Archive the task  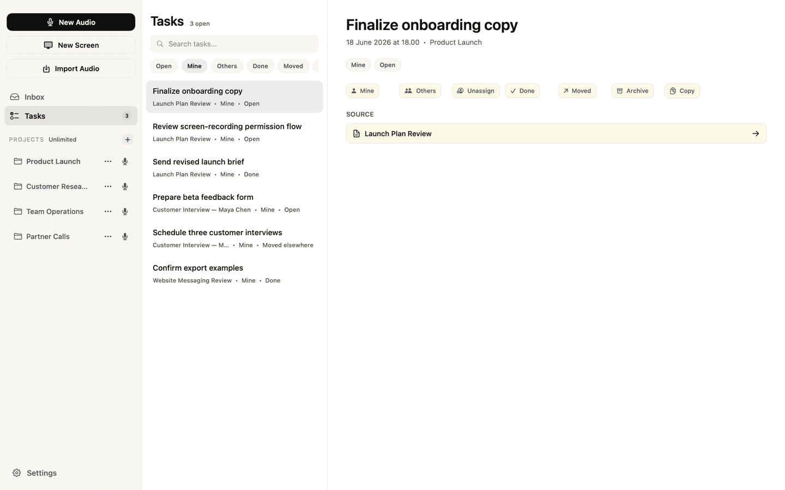point(632,91)
